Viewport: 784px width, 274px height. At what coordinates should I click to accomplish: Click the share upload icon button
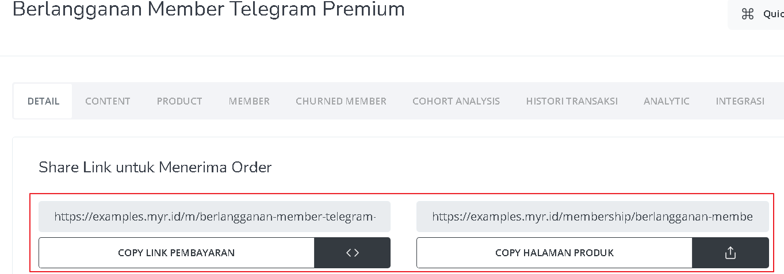(731, 253)
